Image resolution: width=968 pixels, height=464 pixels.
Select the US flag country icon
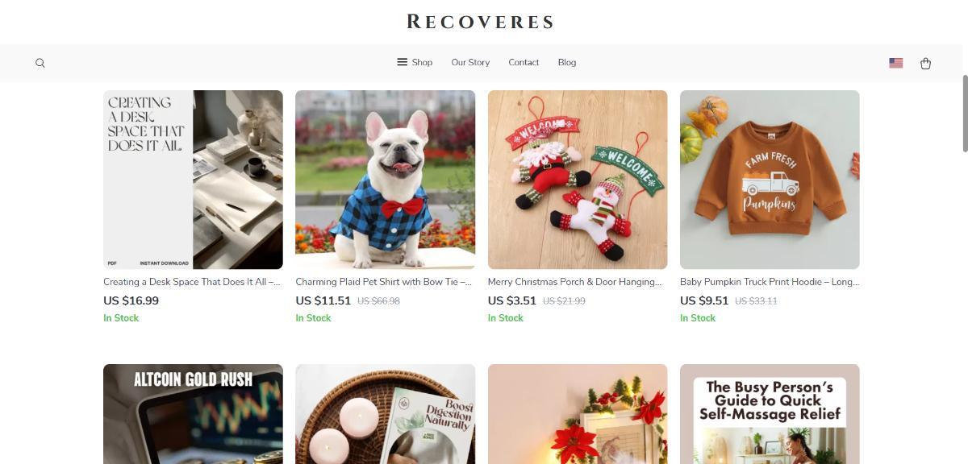895,63
